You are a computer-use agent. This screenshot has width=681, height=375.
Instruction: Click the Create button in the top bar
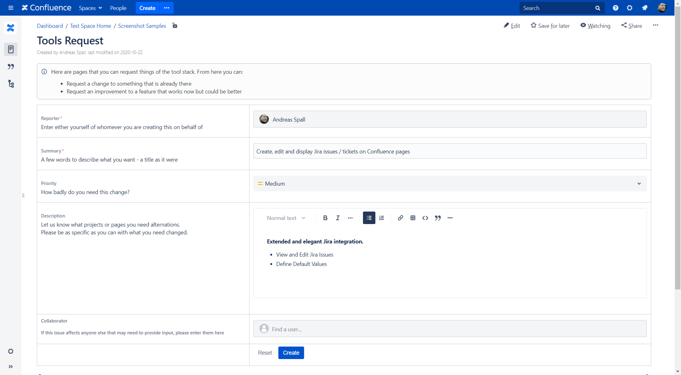(147, 8)
